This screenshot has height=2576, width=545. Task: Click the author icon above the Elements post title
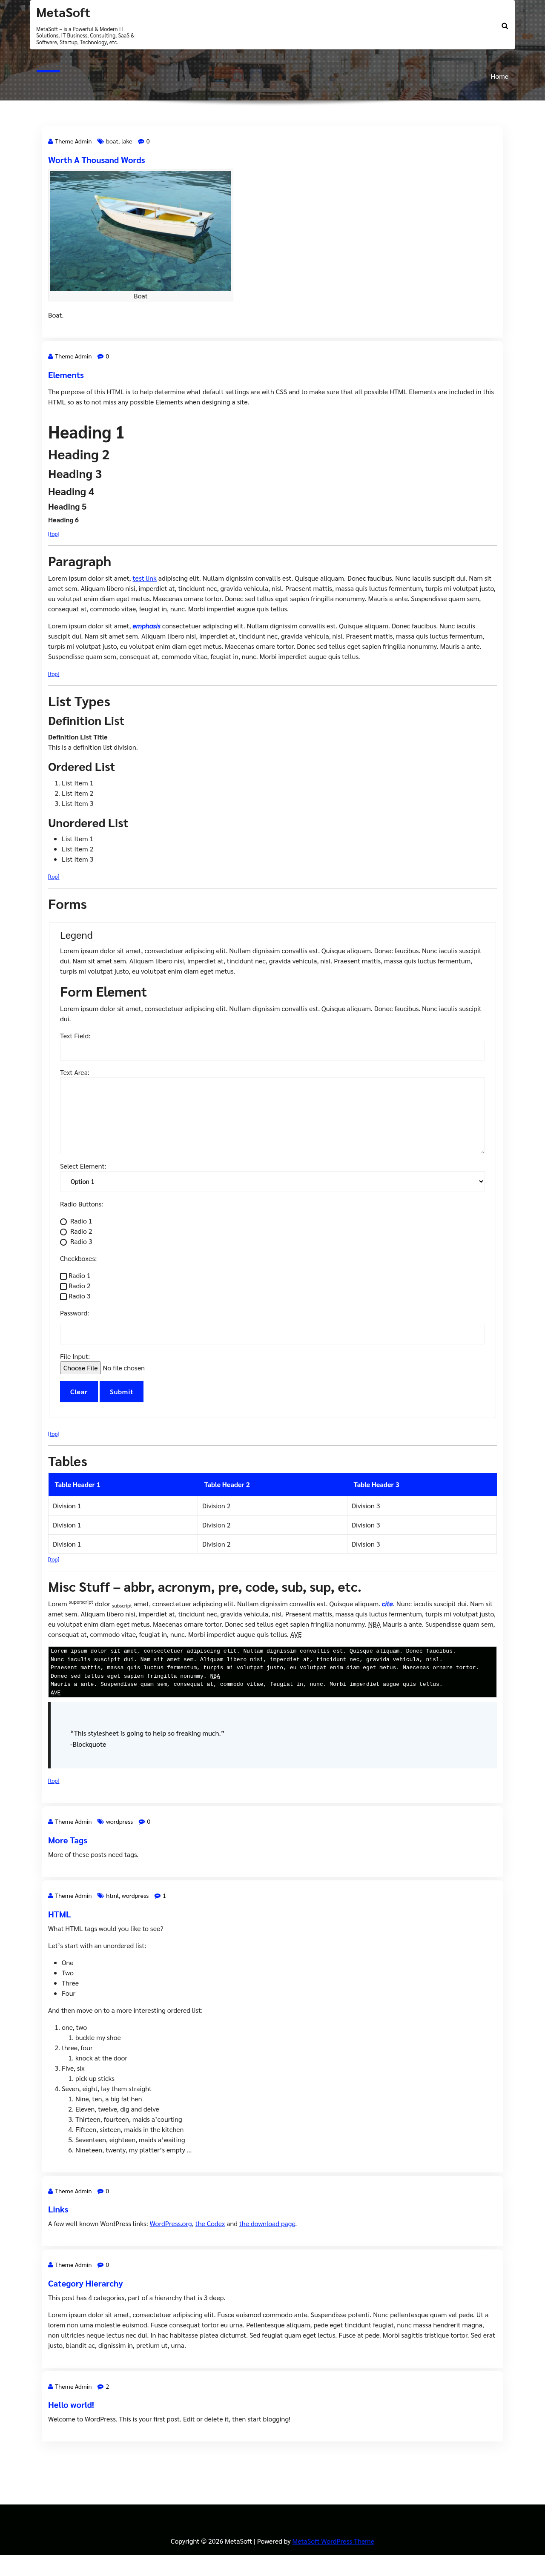(51, 357)
